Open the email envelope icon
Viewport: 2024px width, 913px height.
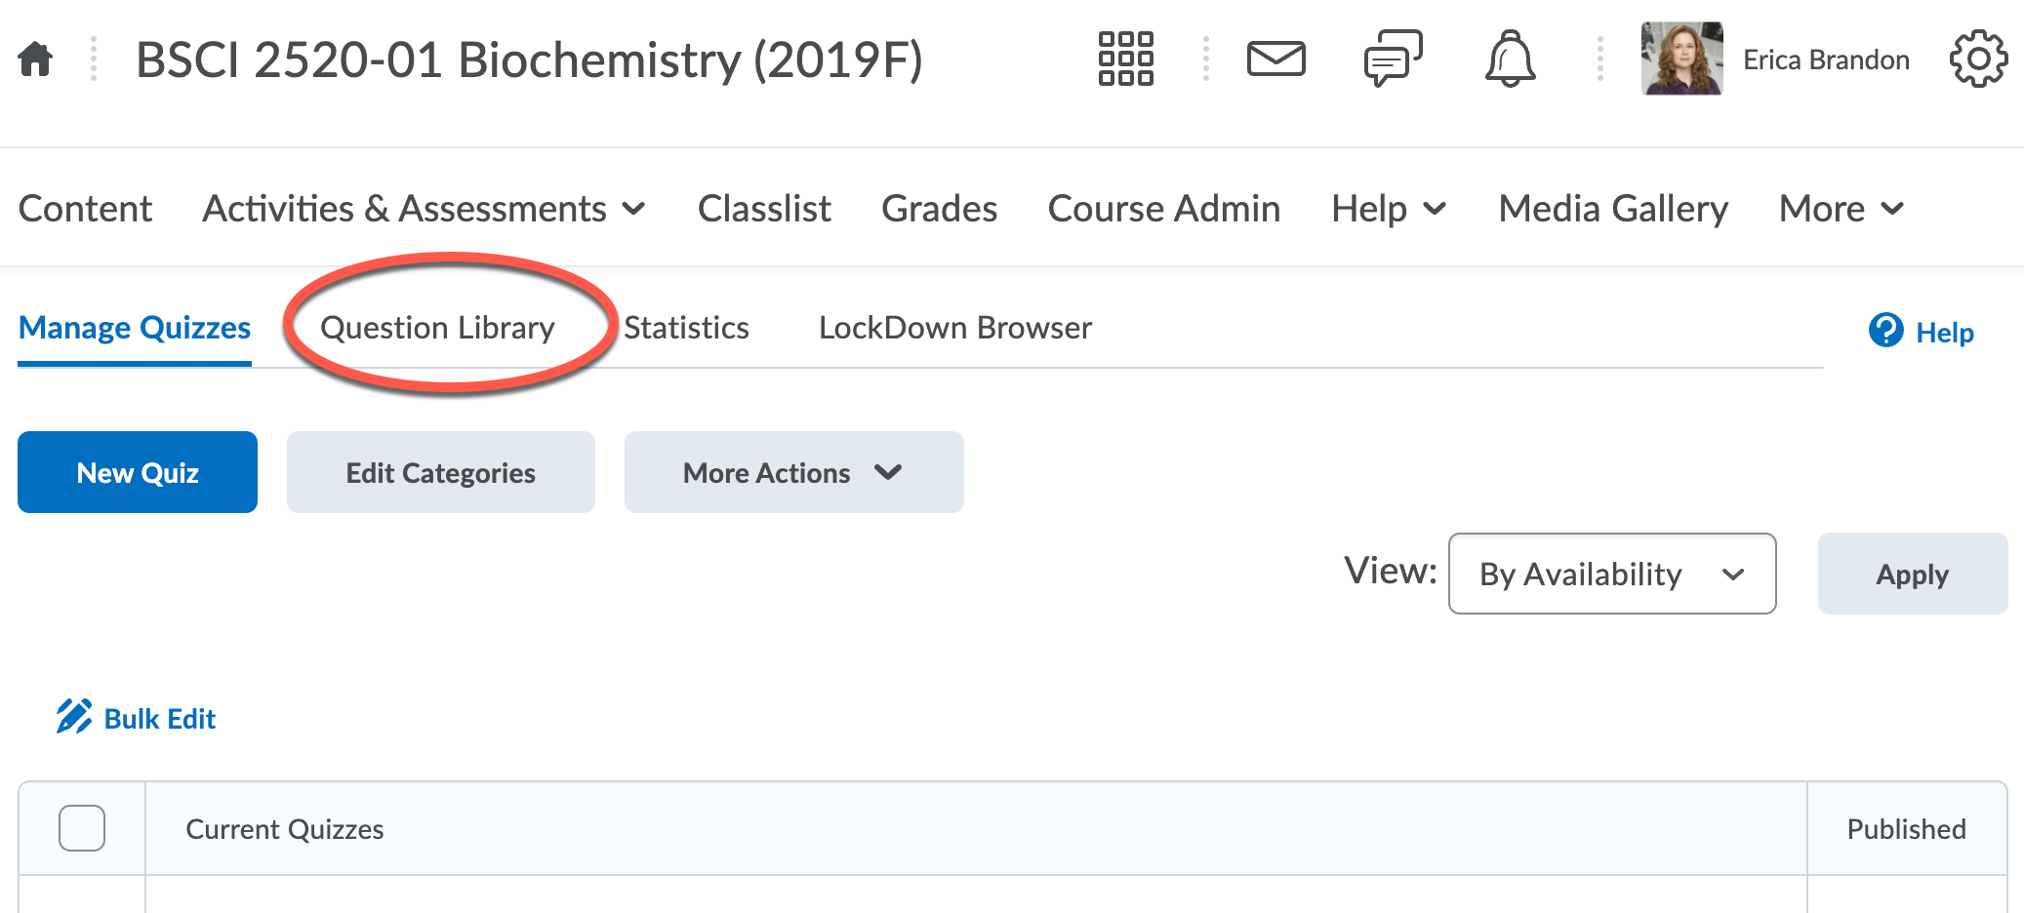(1275, 60)
